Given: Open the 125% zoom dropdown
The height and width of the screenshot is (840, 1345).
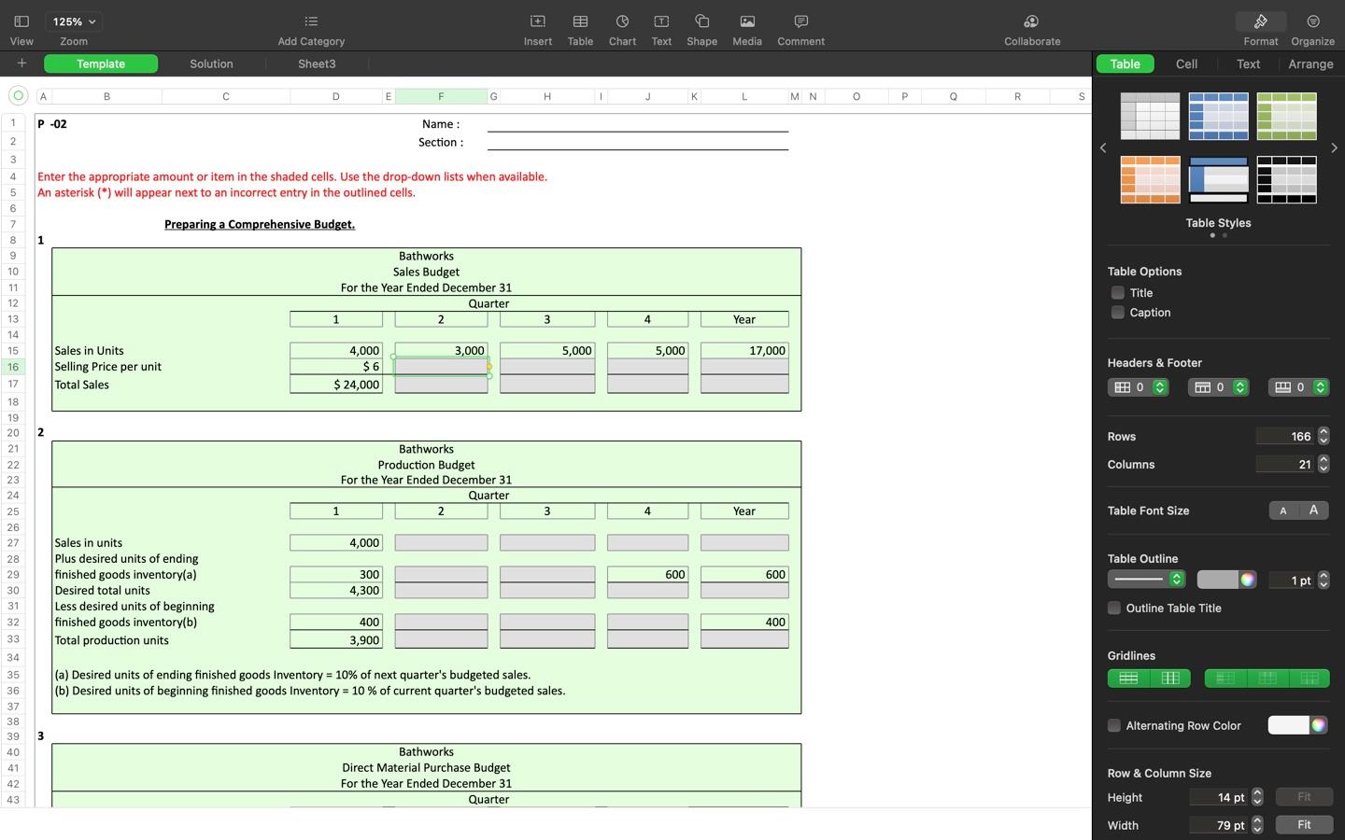Looking at the screenshot, I should pyautogui.click(x=75, y=21).
